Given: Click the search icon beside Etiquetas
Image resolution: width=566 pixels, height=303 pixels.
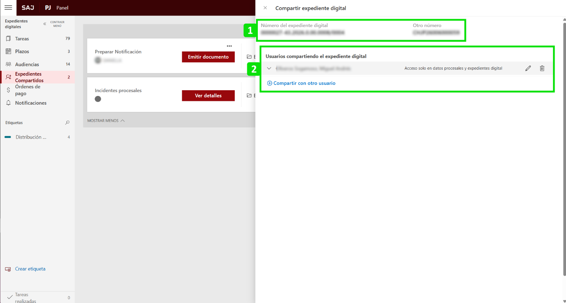Looking at the screenshot, I should coord(67,123).
